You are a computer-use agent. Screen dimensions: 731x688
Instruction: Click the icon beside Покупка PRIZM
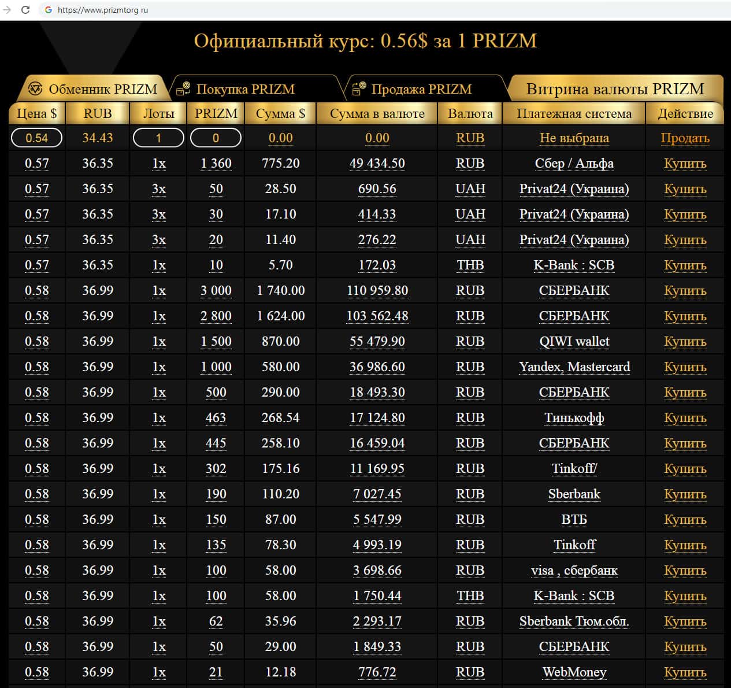(183, 89)
